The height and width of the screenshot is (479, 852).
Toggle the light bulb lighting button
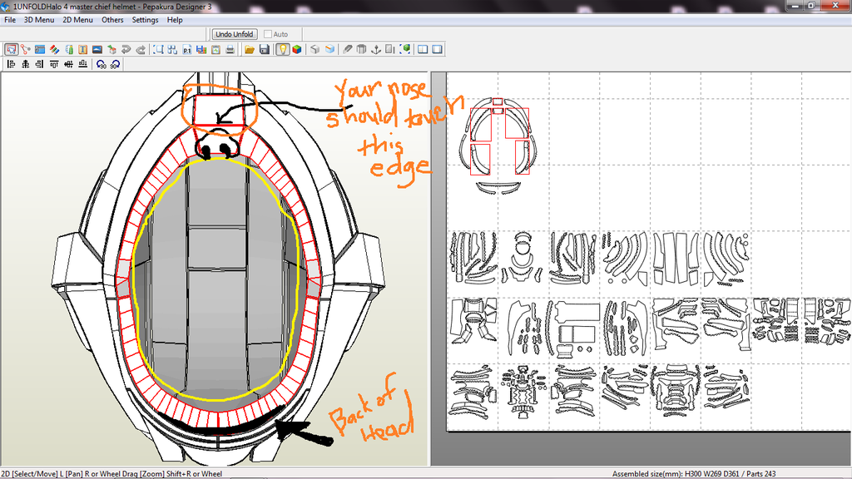283,49
